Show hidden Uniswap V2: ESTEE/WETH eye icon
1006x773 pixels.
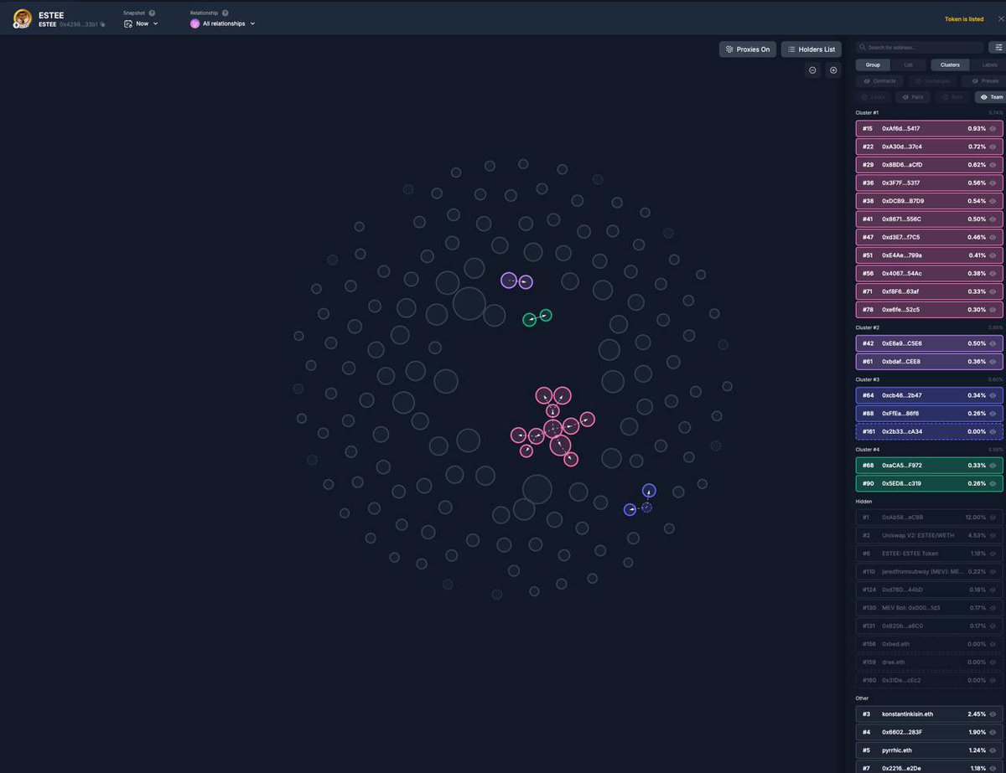[993, 535]
